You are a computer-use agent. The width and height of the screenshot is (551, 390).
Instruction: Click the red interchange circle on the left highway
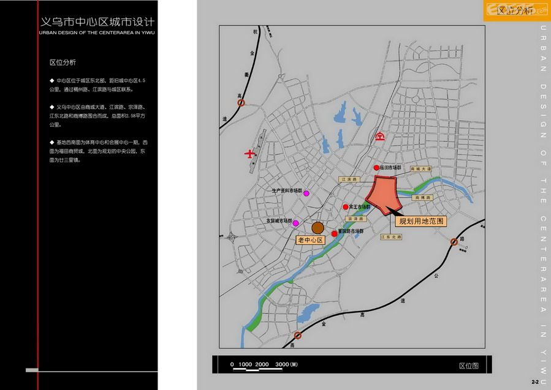(x=241, y=103)
